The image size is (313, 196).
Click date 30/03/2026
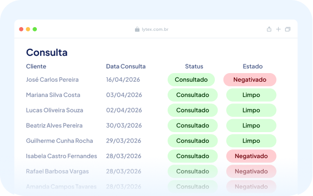pos(124,126)
